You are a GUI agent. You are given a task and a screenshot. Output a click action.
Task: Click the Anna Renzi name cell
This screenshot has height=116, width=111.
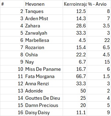[43, 83]
